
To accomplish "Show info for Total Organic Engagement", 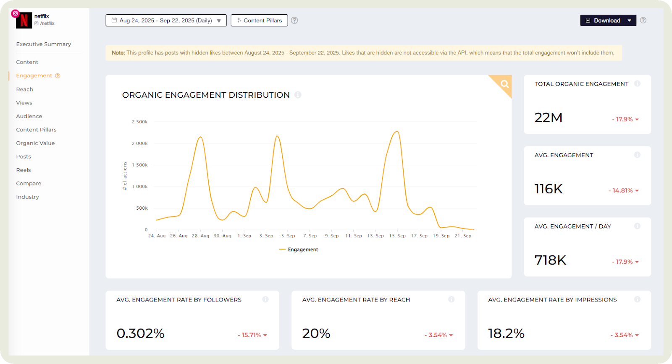I will pyautogui.click(x=637, y=84).
